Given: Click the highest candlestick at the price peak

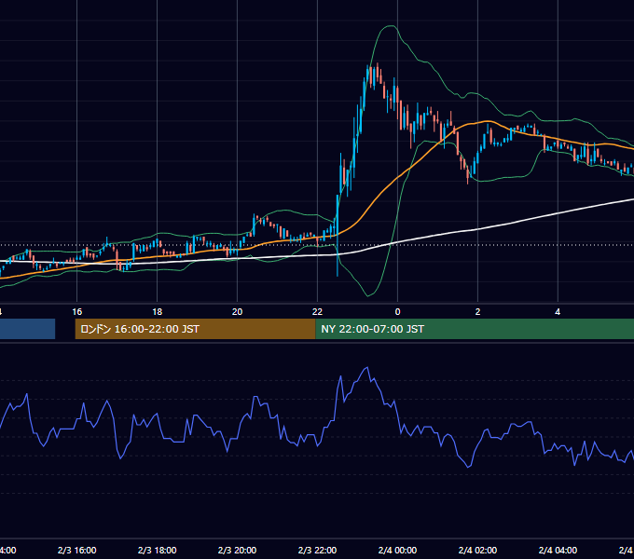Looking at the screenshot, I should pos(378,73).
